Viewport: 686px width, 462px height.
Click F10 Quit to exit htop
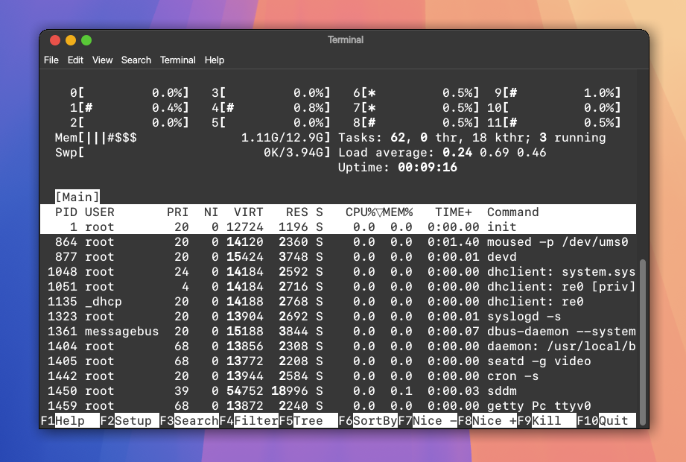(x=612, y=421)
